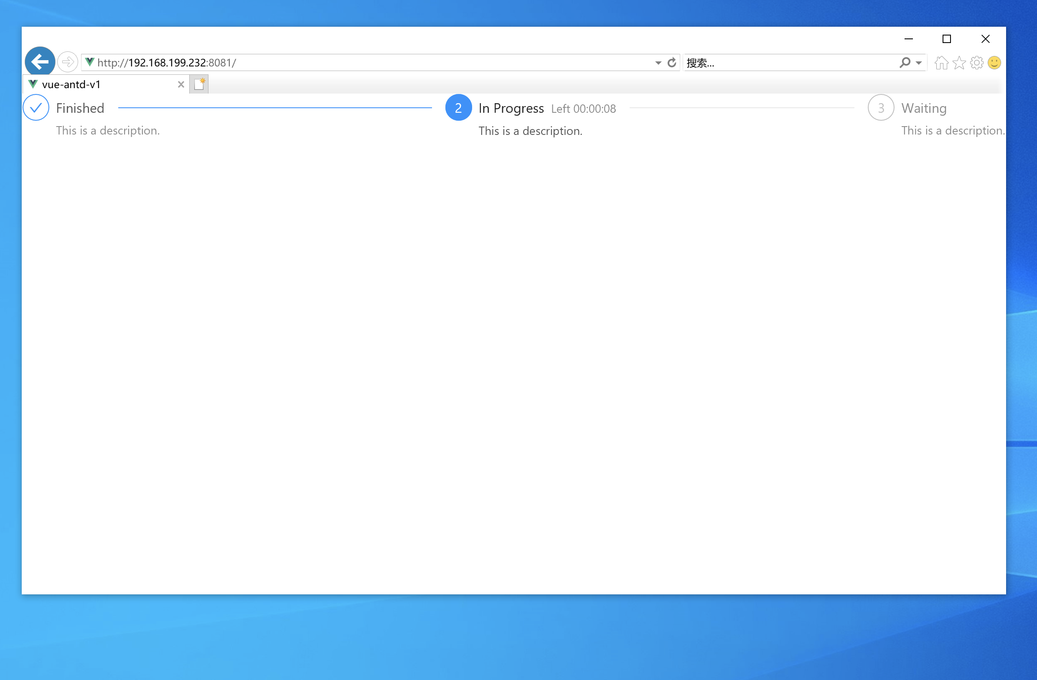Click the progress connector line after Finished
1037x680 pixels.
coord(274,108)
